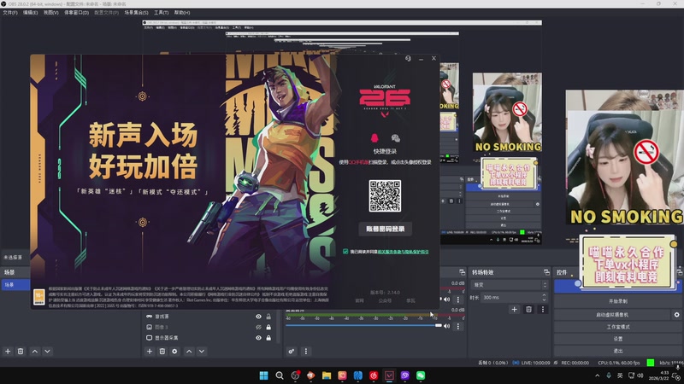Add a new scene transition with plus icon
The height and width of the screenshot is (384, 684).
pos(514,309)
